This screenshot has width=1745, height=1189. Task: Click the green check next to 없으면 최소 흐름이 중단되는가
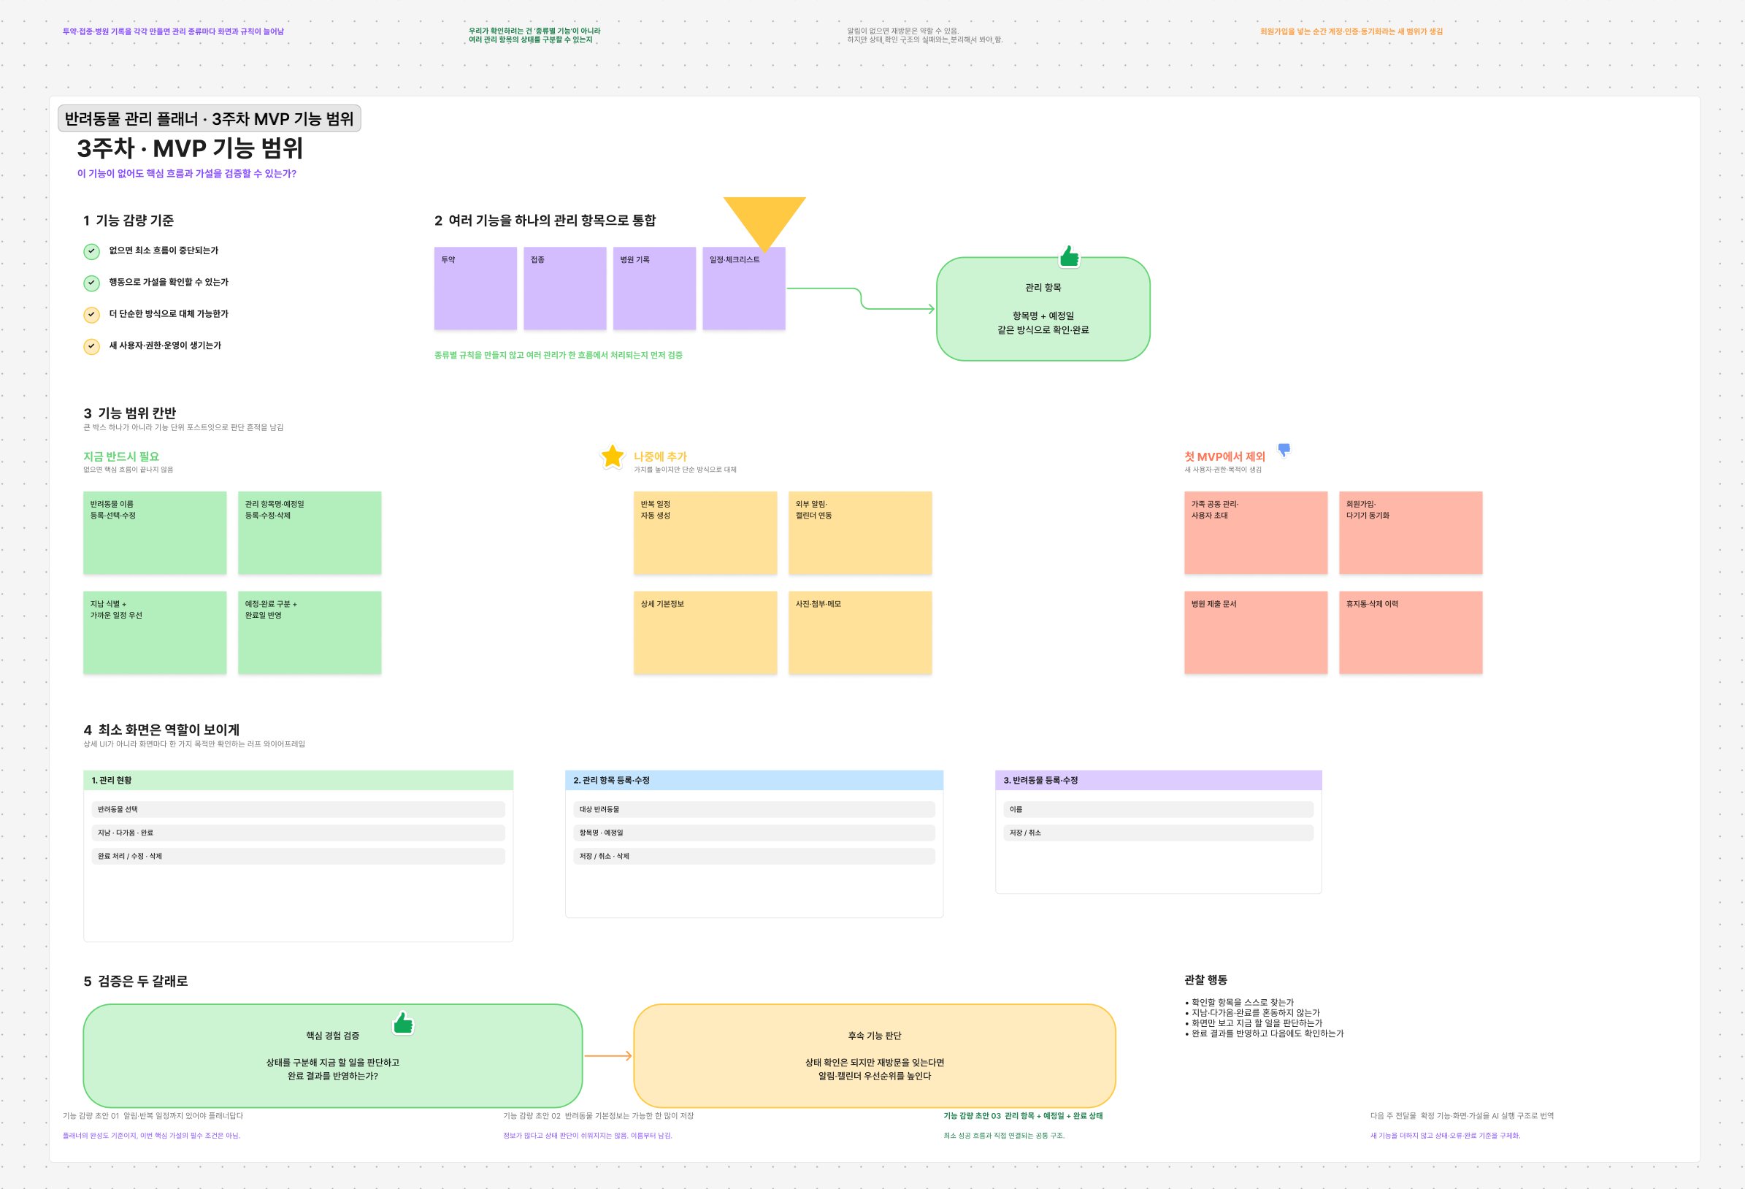(x=91, y=251)
